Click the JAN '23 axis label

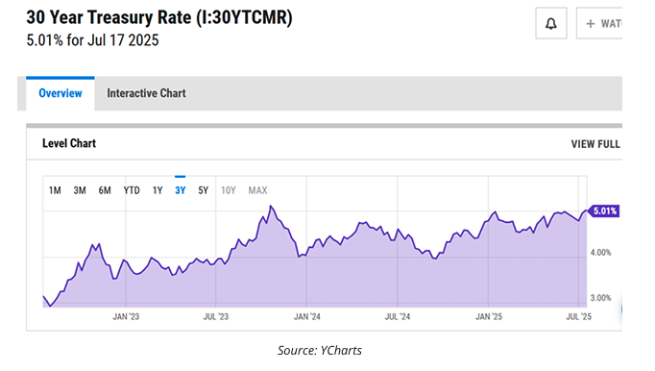click(126, 316)
